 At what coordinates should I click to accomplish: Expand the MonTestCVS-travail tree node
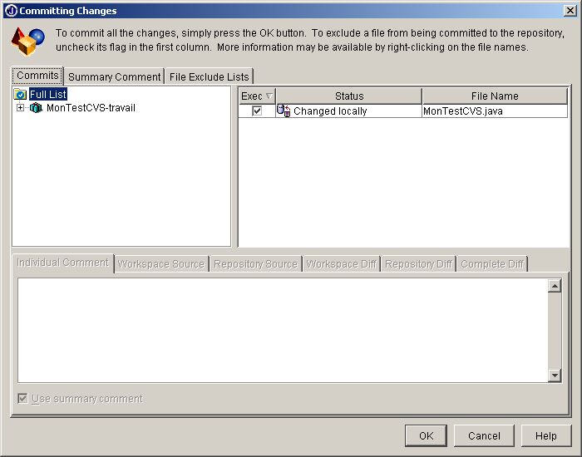(x=21, y=108)
